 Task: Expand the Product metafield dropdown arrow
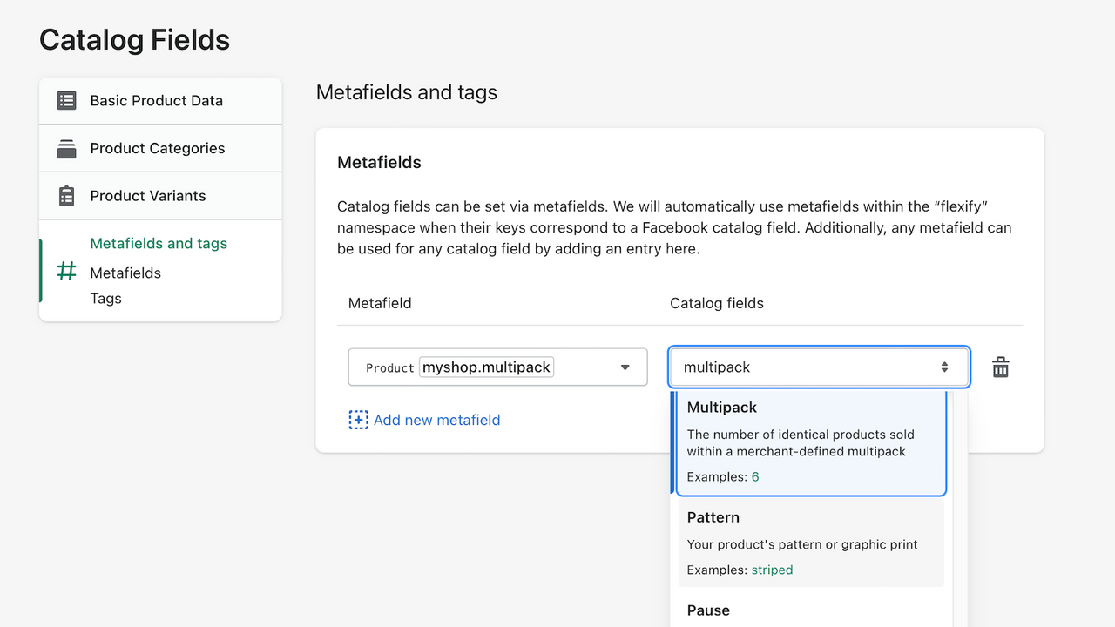pyautogui.click(x=625, y=367)
